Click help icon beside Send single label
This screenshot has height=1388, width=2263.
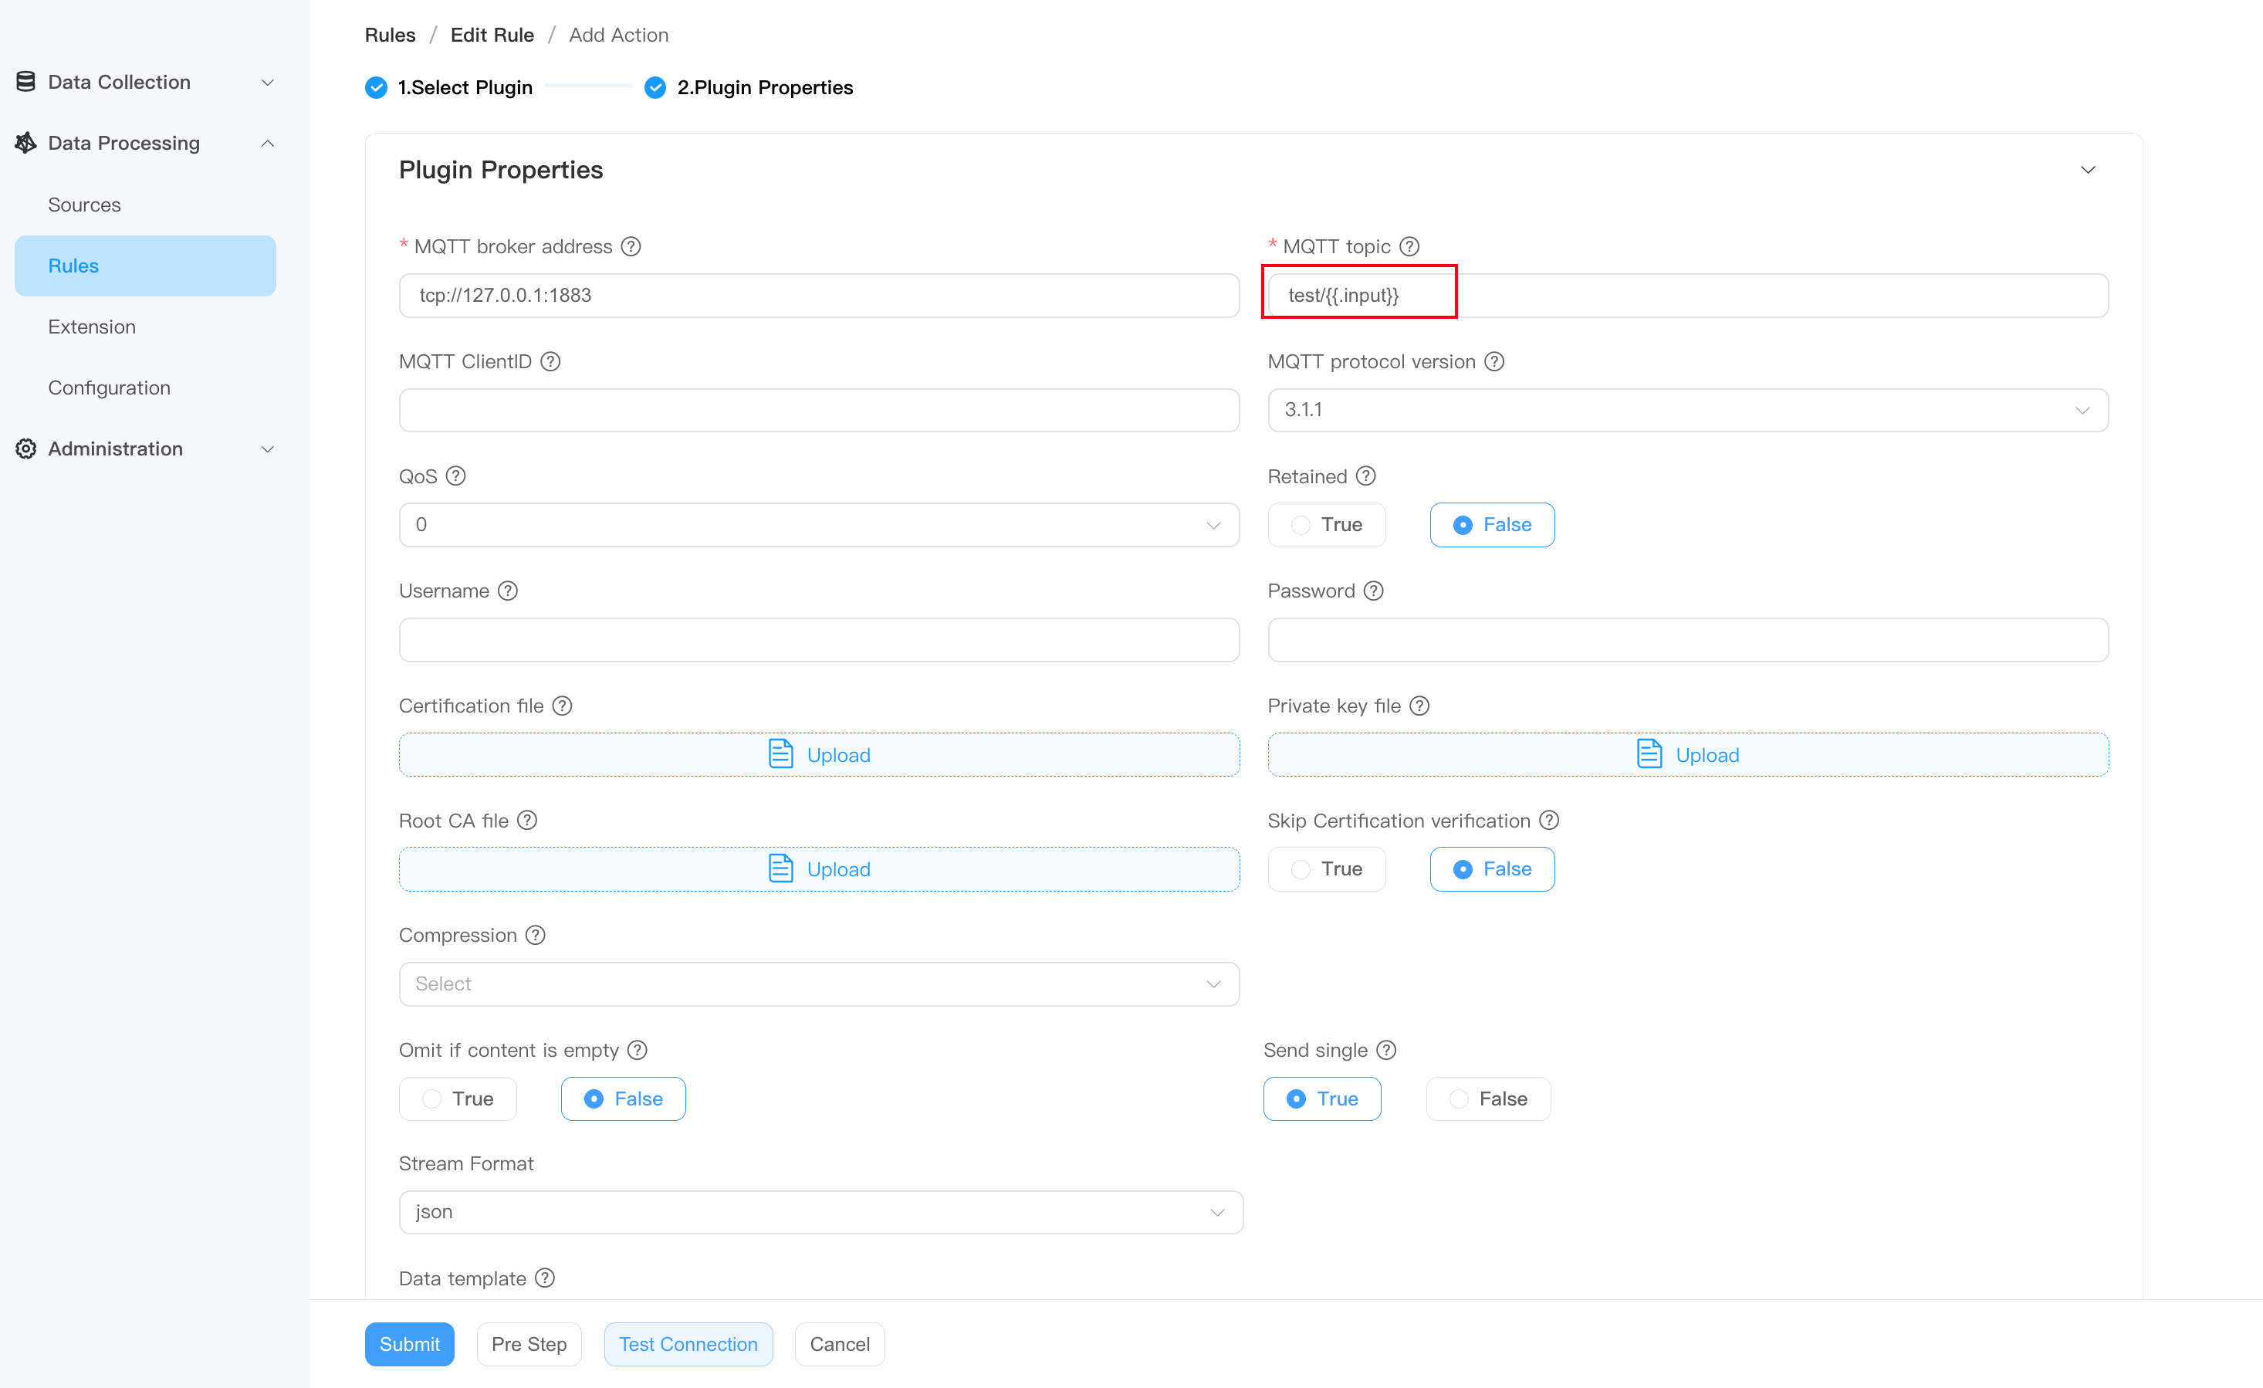[1386, 1050]
